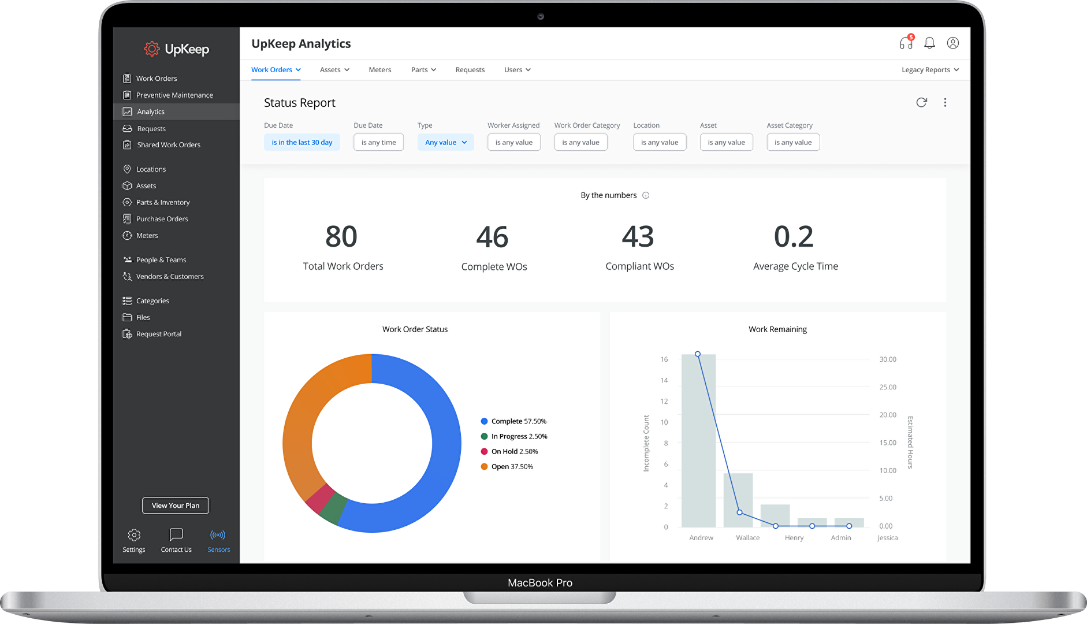Click Wallace's line data point
The height and width of the screenshot is (624, 1087).
[739, 512]
